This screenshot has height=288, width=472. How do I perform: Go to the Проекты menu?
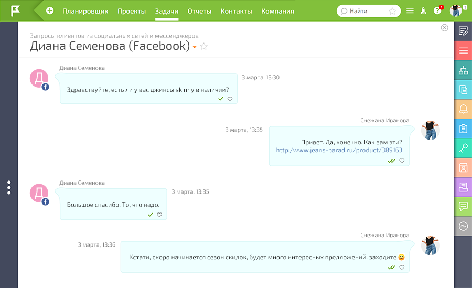click(x=132, y=11)
